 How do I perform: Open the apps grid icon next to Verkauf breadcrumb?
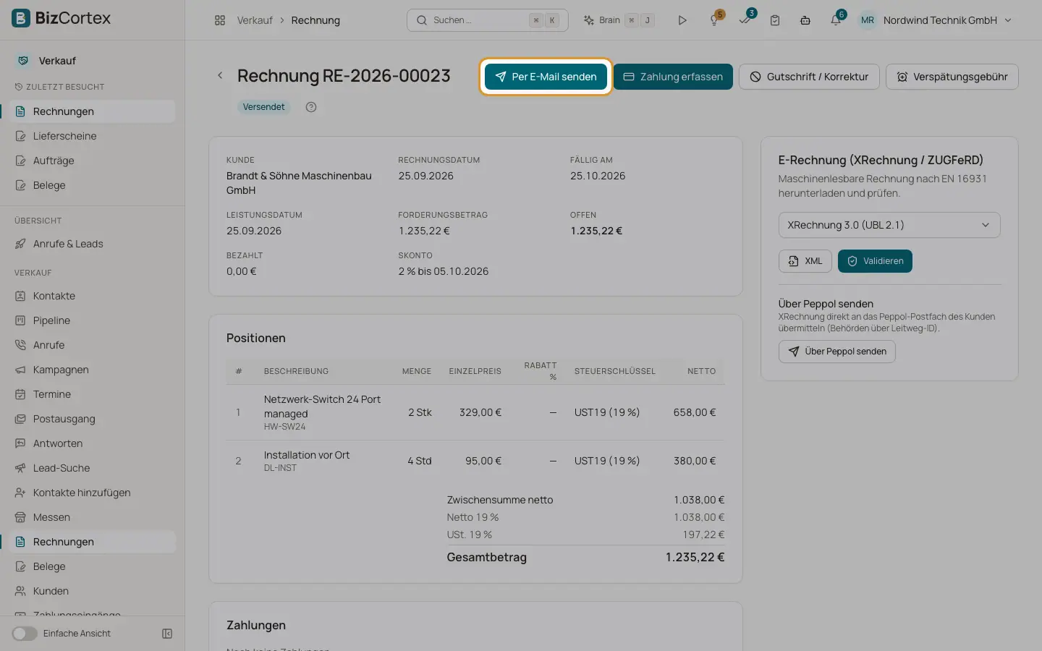tap(220, 20)
